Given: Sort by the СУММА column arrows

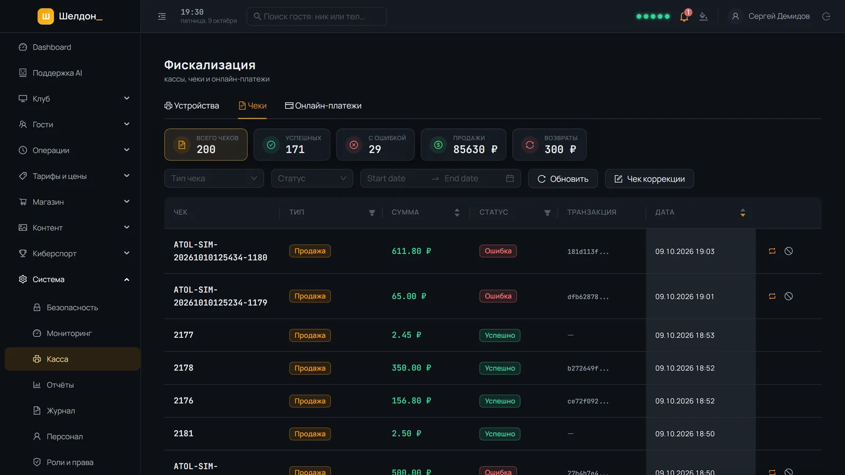Looking at the screenshot, I should click(457, 213).
